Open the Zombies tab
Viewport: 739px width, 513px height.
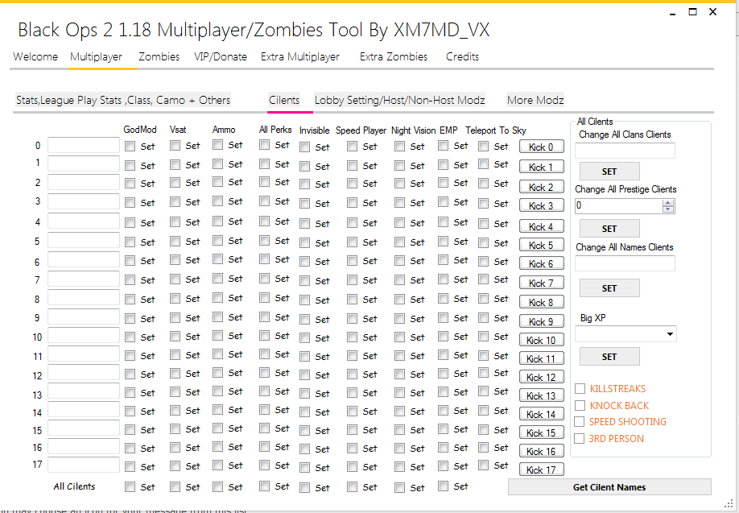(159, 56)
